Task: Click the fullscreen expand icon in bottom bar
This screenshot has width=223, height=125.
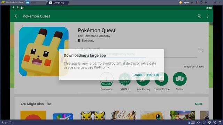Action: click(205, 123)
